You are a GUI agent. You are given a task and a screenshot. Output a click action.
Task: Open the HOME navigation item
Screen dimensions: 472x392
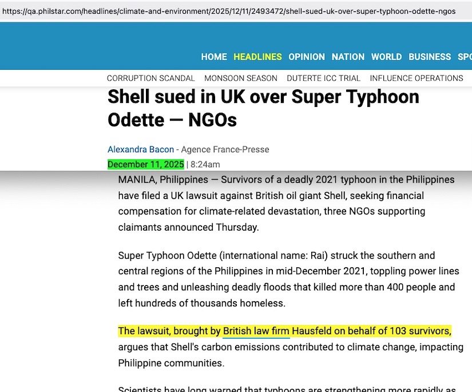click(214, 57)
